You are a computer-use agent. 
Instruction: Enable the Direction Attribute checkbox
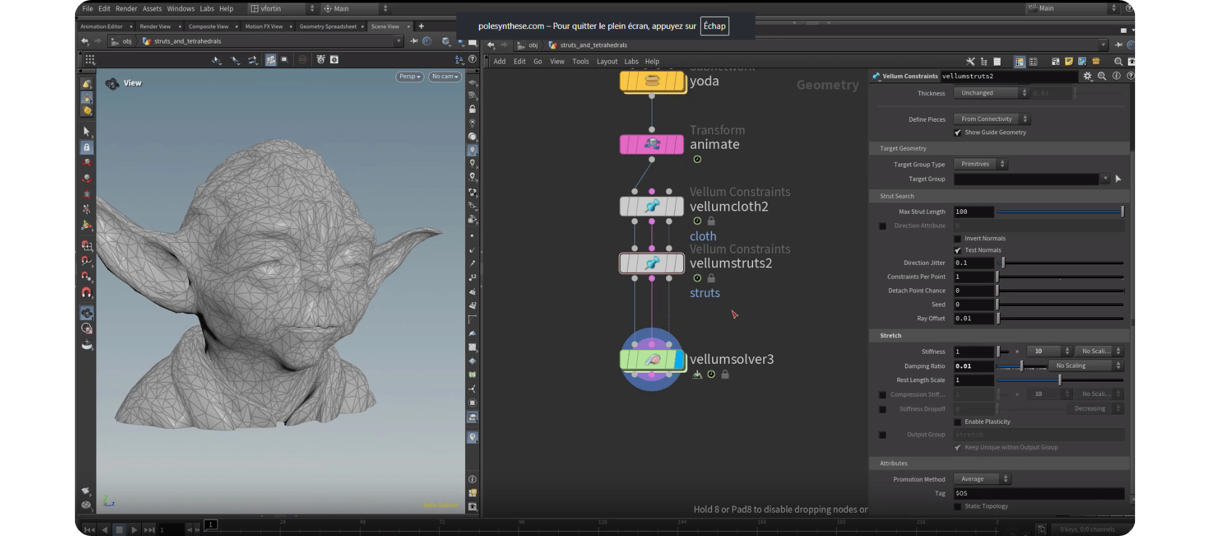click(882, 226)
